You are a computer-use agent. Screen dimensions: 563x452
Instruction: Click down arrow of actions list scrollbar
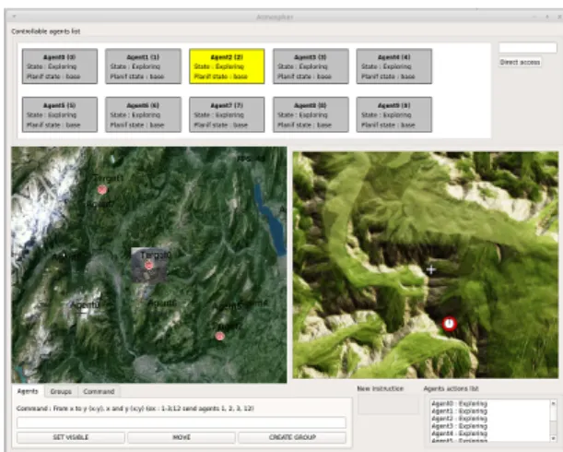pos(553,438)
